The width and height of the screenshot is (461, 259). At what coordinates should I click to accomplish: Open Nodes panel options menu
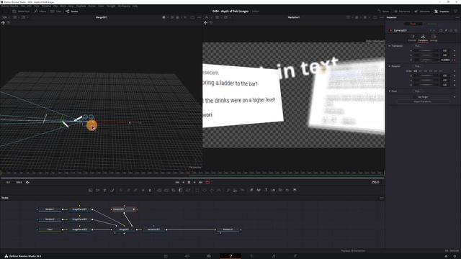382,198
